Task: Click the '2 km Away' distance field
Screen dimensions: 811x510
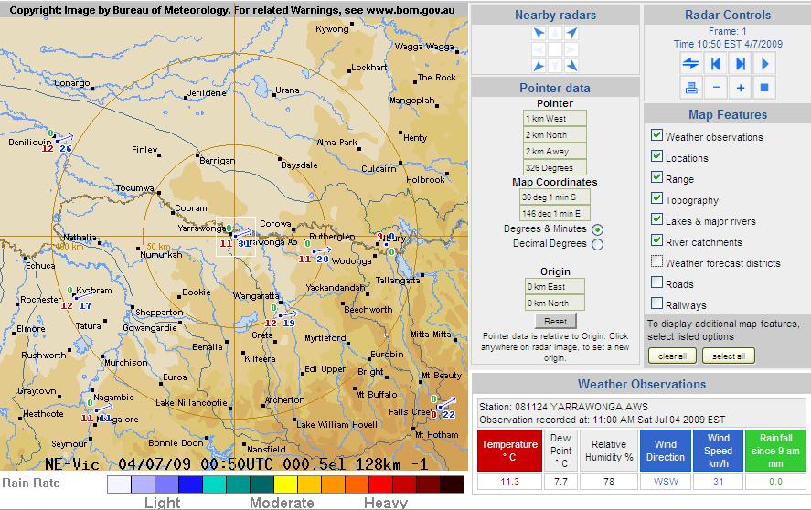Action: click(554, 151)
